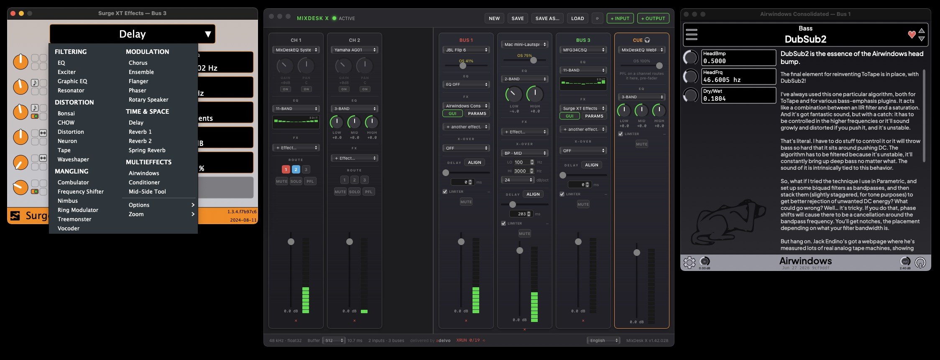The height and width of the screenshot is (360, 940).
Task: Click the CUE headphones icon
Action: [x=647, y=40]
